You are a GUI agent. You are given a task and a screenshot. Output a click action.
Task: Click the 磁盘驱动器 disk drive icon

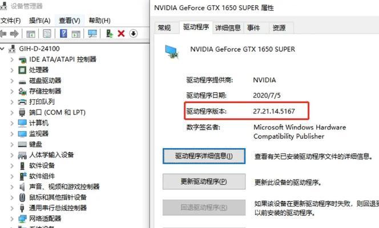(22, 81)
